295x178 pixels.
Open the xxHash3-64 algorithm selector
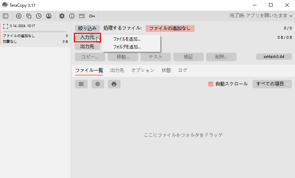tap(274, 57)
